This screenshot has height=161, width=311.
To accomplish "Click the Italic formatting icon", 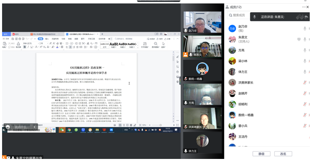I will click(28, 47).
